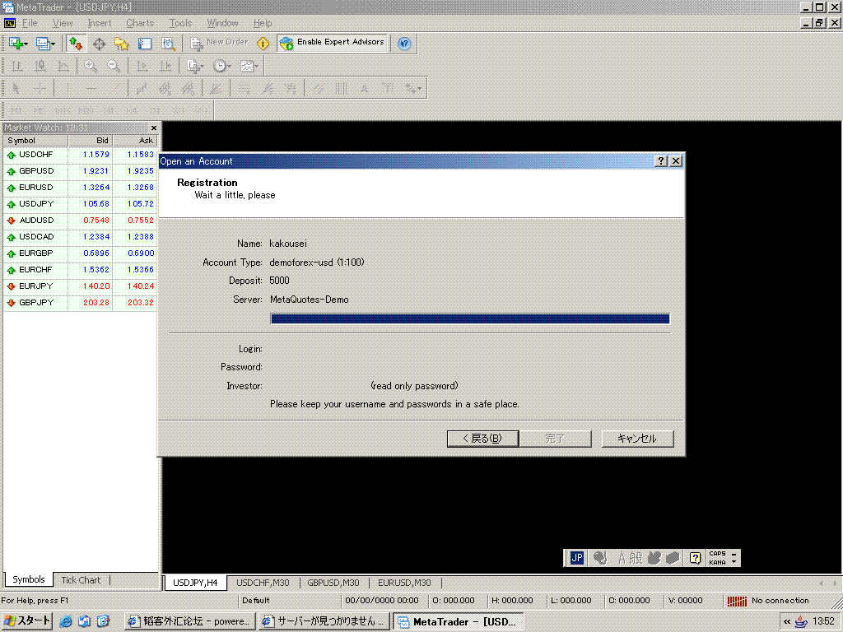Show the Terminal window icon
The image size is (843, 632).
point(145,44)
